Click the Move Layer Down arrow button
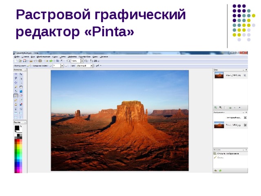This screenshot has height=196, width=261. (235, 107)
